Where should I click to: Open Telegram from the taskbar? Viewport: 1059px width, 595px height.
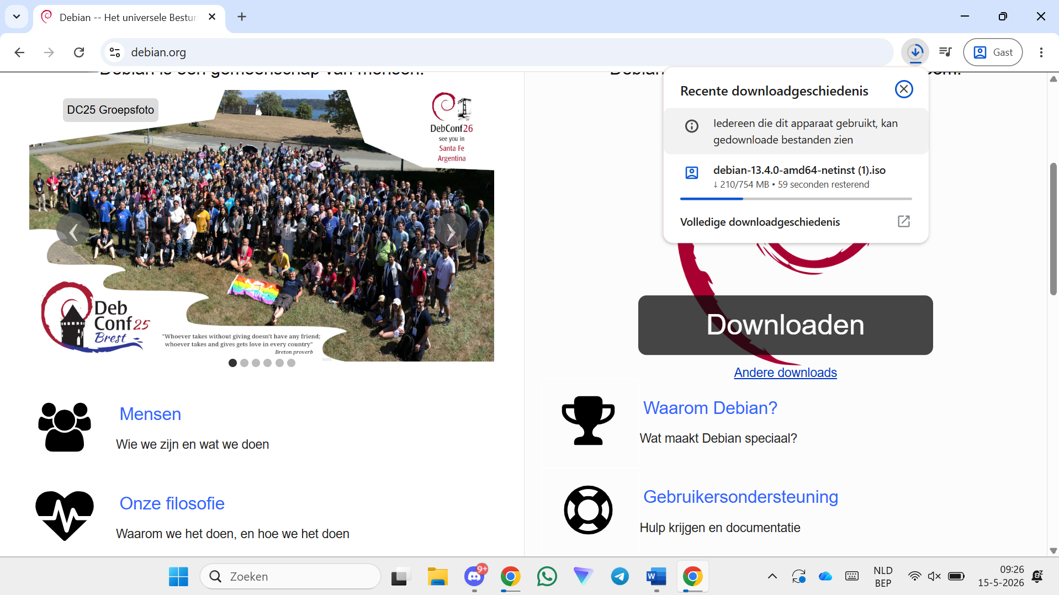[620, 577]
